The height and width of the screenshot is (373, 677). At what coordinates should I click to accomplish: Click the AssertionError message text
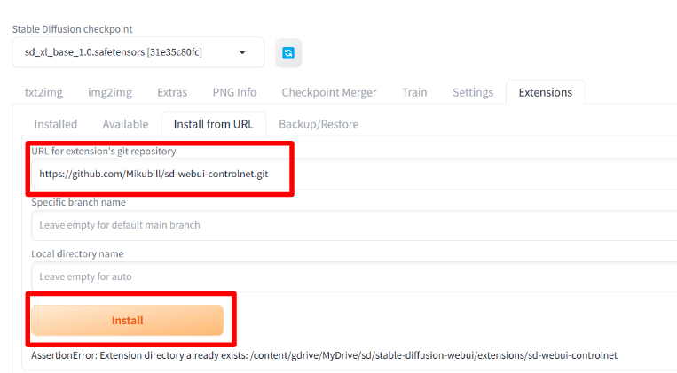[324, 355]
